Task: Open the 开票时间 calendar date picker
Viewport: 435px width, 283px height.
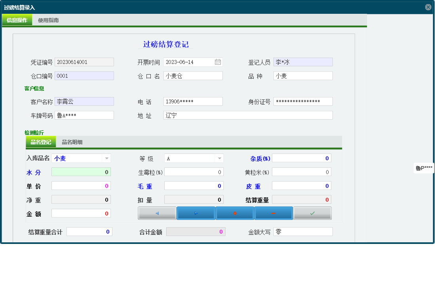Action: point(218,62)
